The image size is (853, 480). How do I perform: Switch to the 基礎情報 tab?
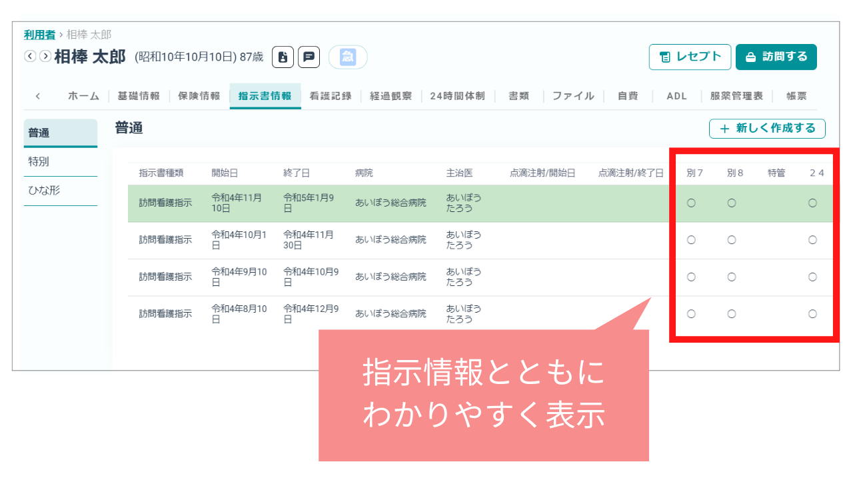[139, 96]
